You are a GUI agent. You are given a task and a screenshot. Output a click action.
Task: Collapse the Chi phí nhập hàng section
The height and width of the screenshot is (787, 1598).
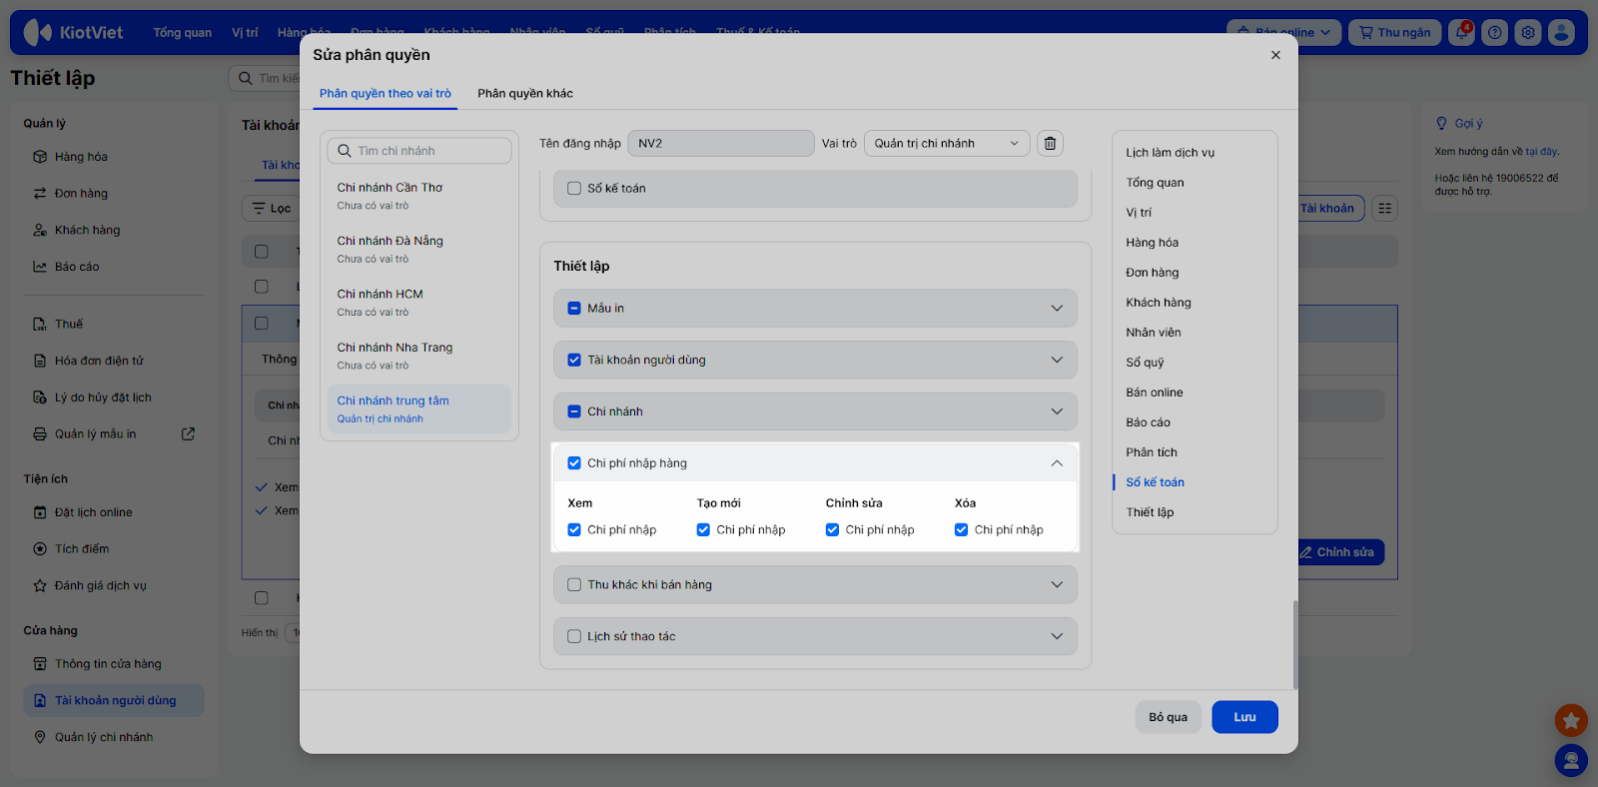point(1057,463)
